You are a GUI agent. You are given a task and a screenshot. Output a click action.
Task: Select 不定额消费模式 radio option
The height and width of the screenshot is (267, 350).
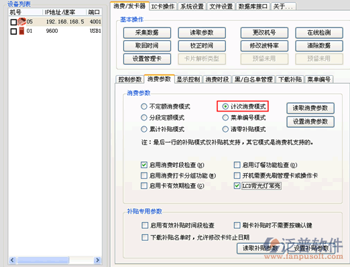click(144, 106)
